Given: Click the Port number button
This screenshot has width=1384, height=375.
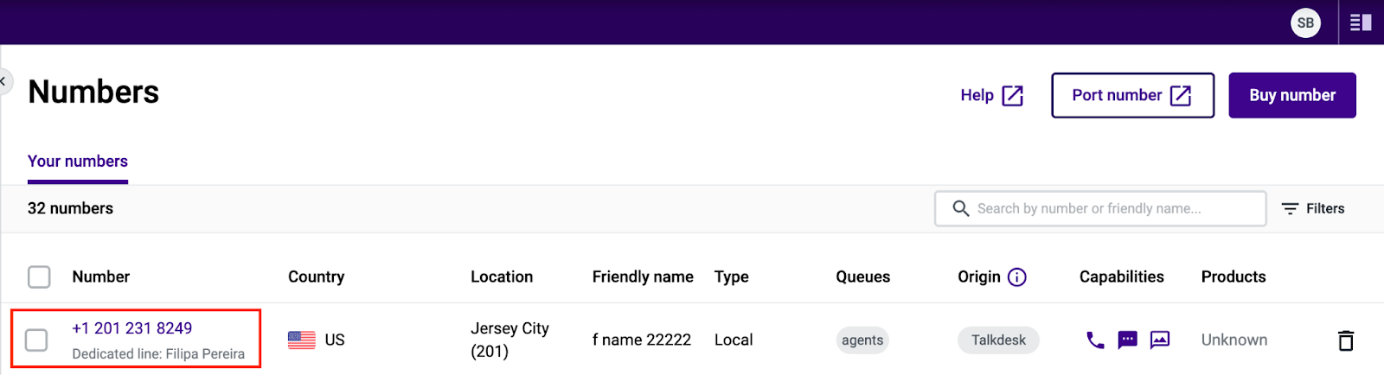Looking at the screenshot, I should pyautogui.click(x=1132, y=95).
